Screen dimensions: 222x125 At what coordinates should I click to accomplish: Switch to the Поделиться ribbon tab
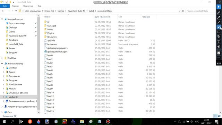28,6
